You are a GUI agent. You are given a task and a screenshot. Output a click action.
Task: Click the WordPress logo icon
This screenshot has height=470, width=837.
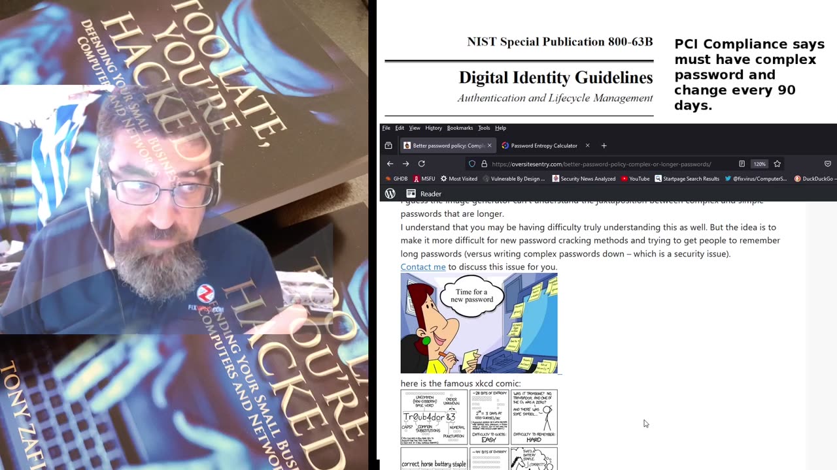390,193
